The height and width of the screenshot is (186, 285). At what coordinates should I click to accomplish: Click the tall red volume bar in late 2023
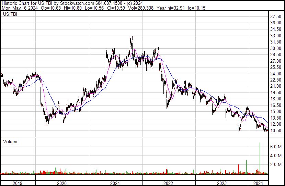239,169
